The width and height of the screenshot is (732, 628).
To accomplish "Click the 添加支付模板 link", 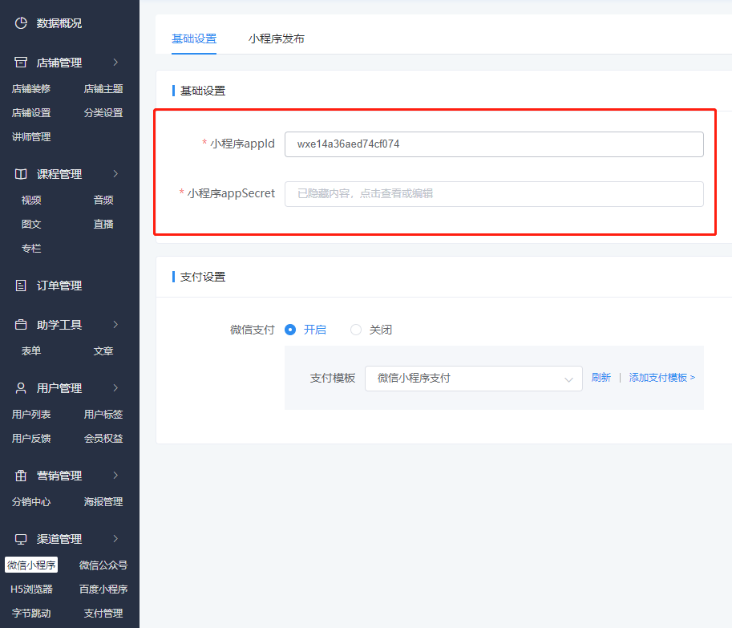I will 662,377.
